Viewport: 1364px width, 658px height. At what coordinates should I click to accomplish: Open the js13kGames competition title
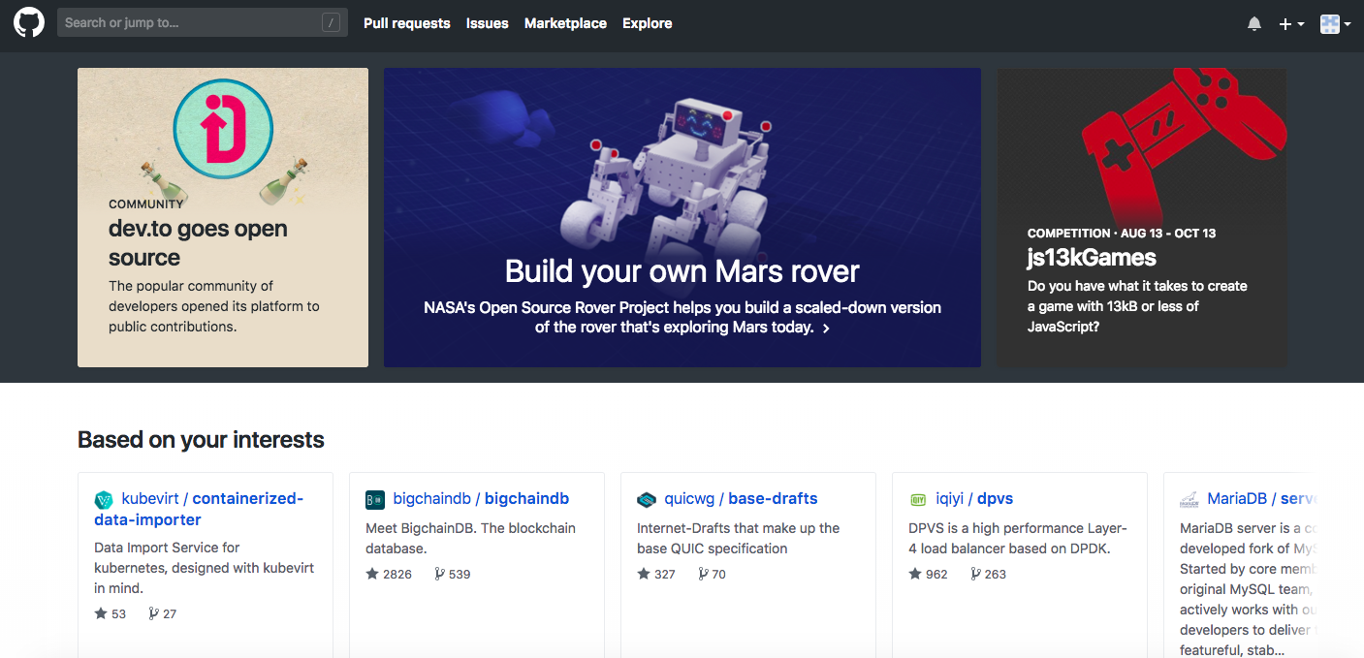1092,258
